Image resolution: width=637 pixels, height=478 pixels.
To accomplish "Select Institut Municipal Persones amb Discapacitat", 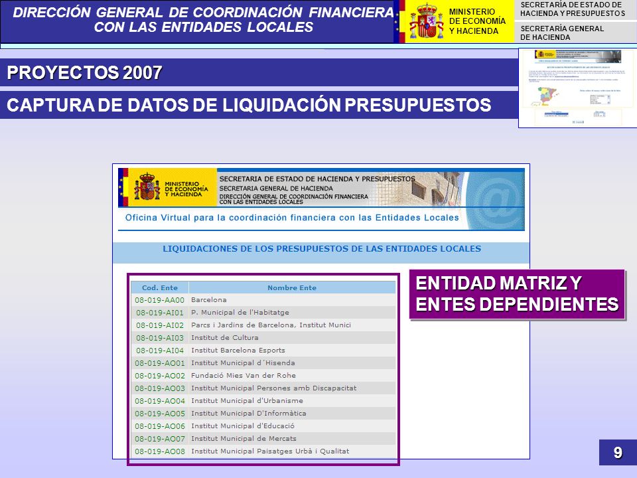I will [274, 388].
